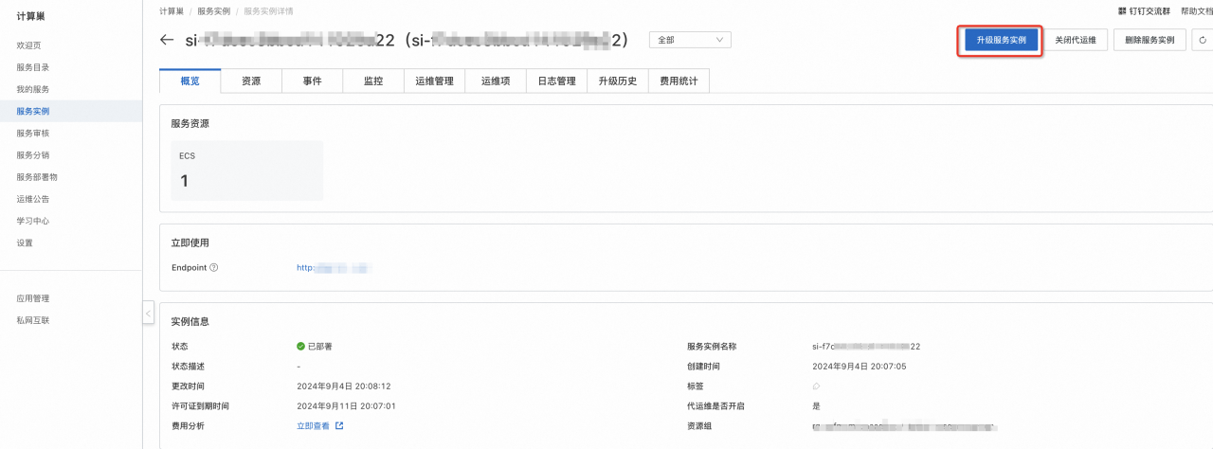Viewport: 1213px width, 449px height.
Task: Open 我的服务 in the sidebar
Action: [x=33, y=89]
